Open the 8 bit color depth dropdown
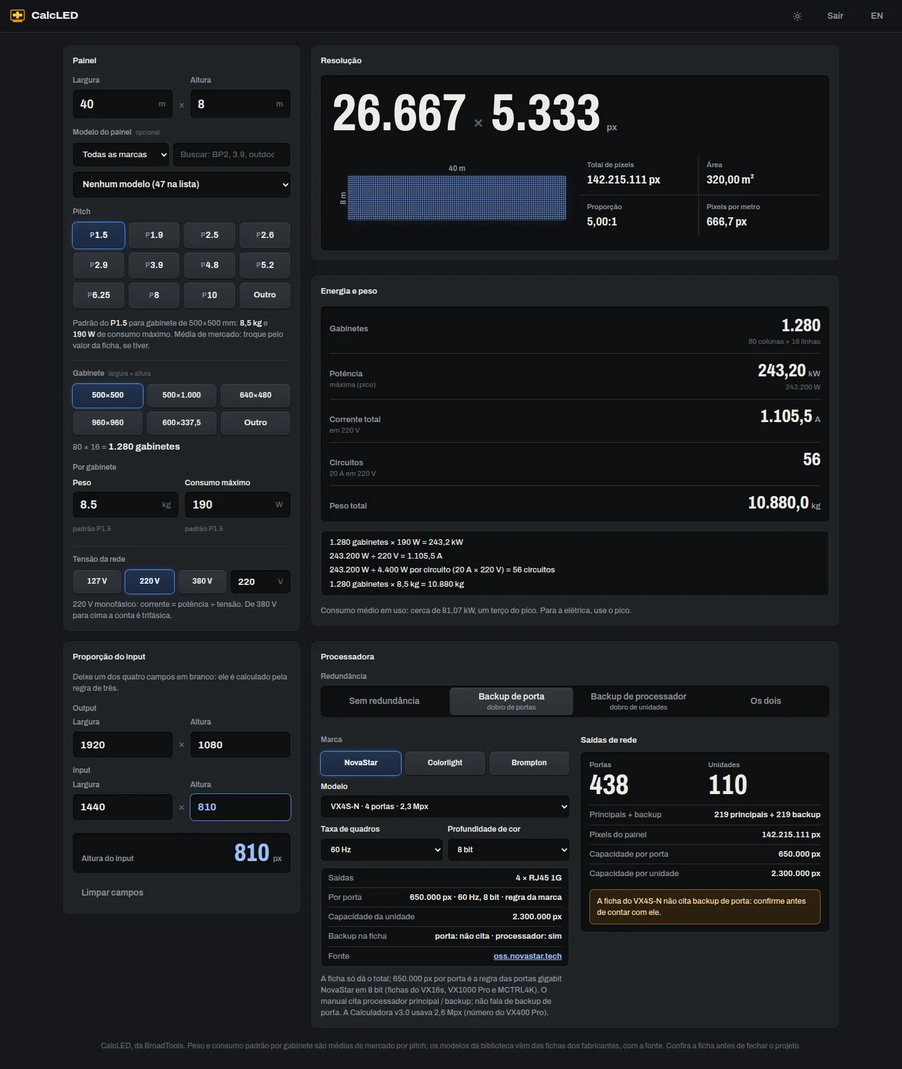Viewport: 902px width, 1069px height. pyautogui.click(x=509, y=850)
